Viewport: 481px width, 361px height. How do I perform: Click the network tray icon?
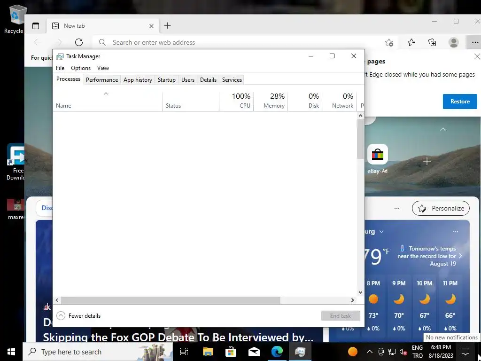point(392,352)
